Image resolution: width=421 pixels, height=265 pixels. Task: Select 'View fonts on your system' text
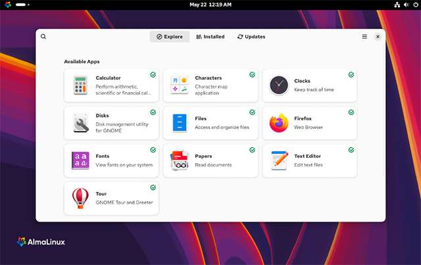click(124, 165)
